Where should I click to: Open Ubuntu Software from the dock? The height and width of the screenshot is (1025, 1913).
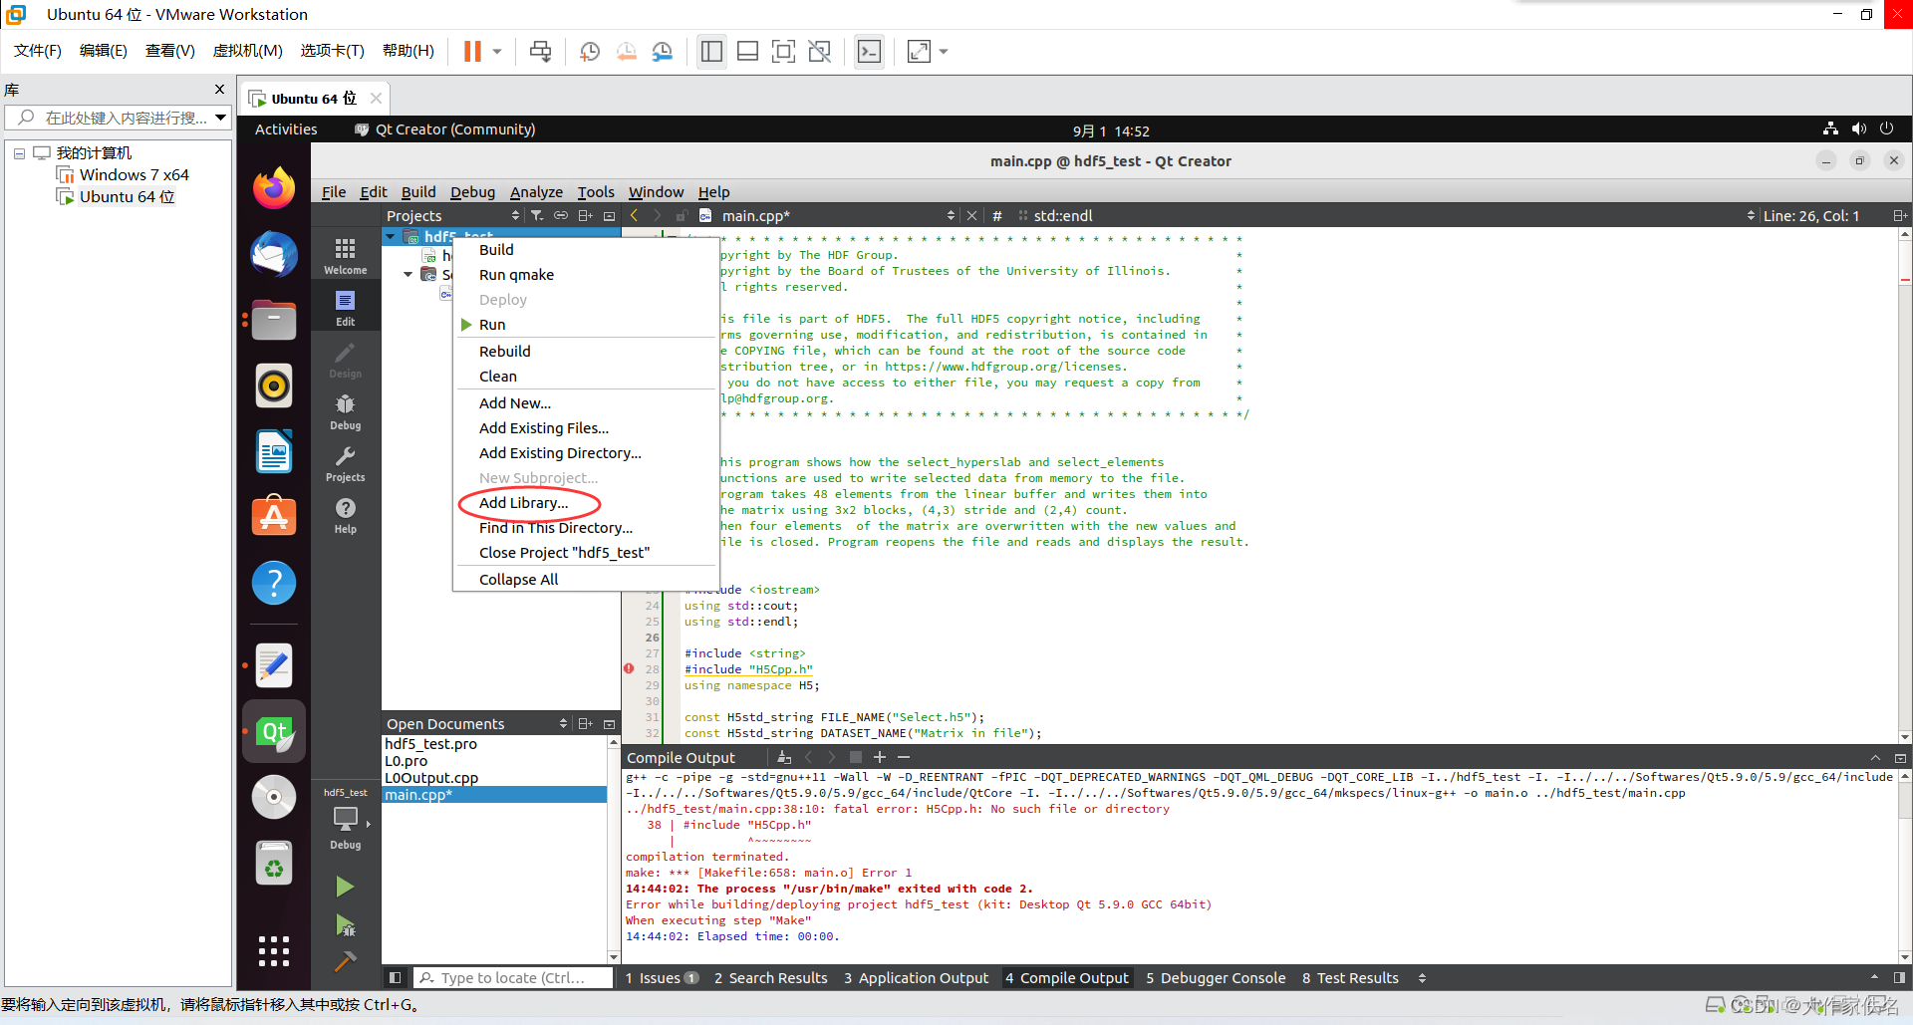274,517
